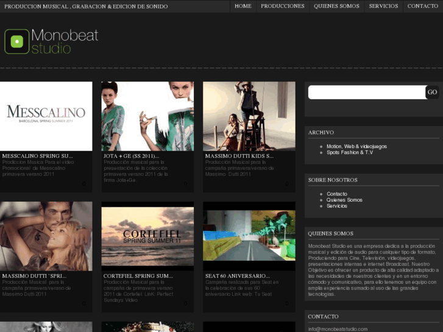
Task: Click the Monobeat Studio description paragraph
Action: coord(373,270)
